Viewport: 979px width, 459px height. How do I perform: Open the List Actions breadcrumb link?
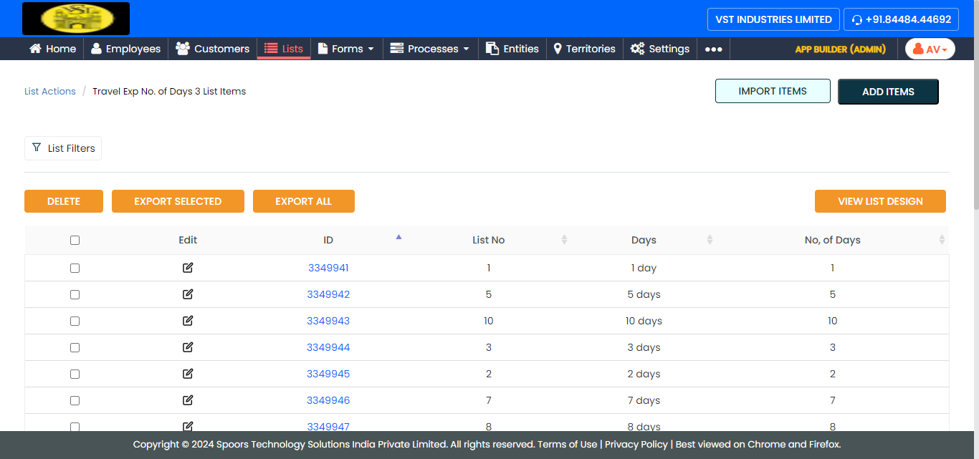pyautogui.click(x=50, y=92)
